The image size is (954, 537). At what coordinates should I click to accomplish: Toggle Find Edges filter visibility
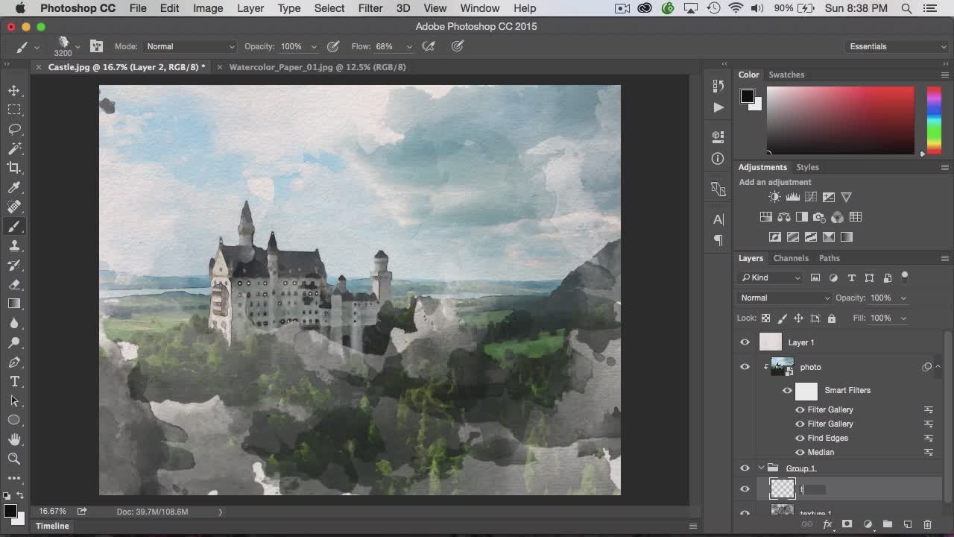pyautogui.click(x=800, y=438)
